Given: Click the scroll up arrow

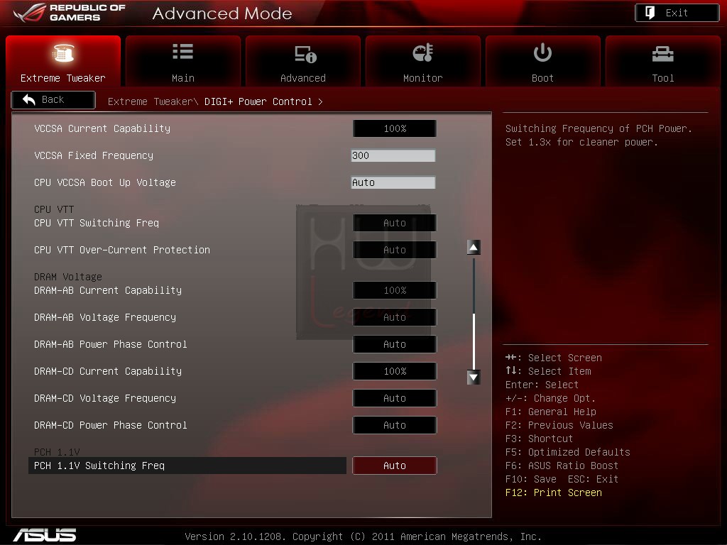Looking at the screenshot, I should coord(474,248).
